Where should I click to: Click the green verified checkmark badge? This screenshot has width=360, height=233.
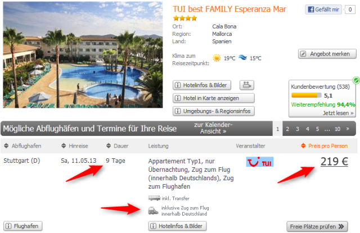tap(356, 80)
